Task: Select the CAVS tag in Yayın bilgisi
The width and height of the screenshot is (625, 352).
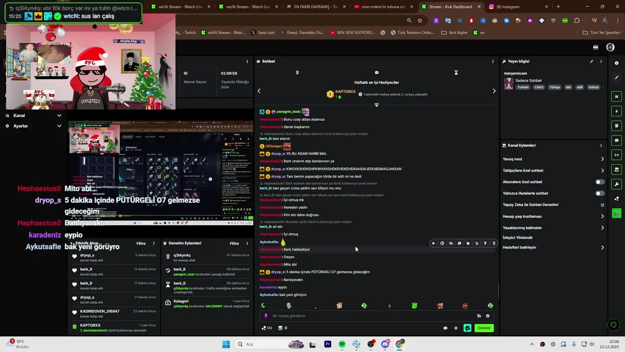Action: point(539,87)
